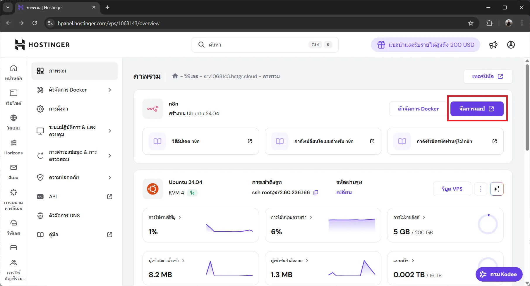
Task: Expand the ความปลอดภัย sidebar section
Action: [x=74, y=178]
